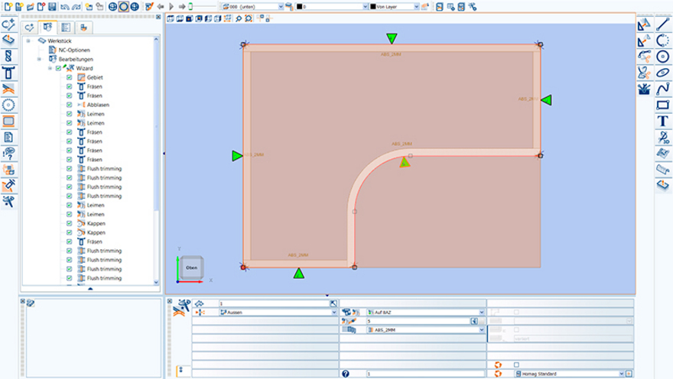673x379 pixels.
Task: Collapse the Bearbeitungen tree node
Action: 39,59
